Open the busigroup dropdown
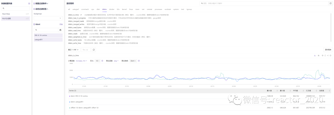Image resolution: width=334 pixels, height=115 pixels. tap(48, 18)
